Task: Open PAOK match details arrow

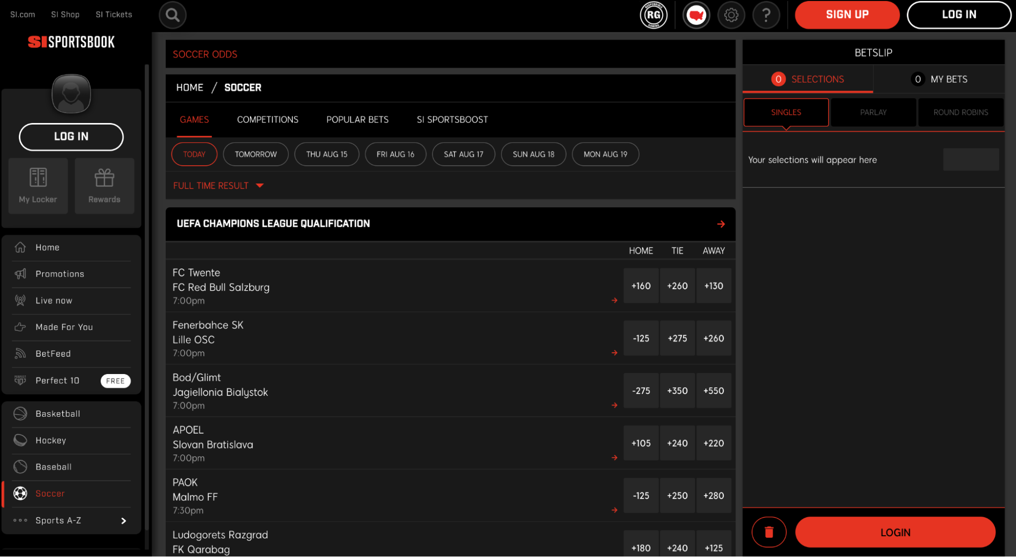Action: coord(614,510)
